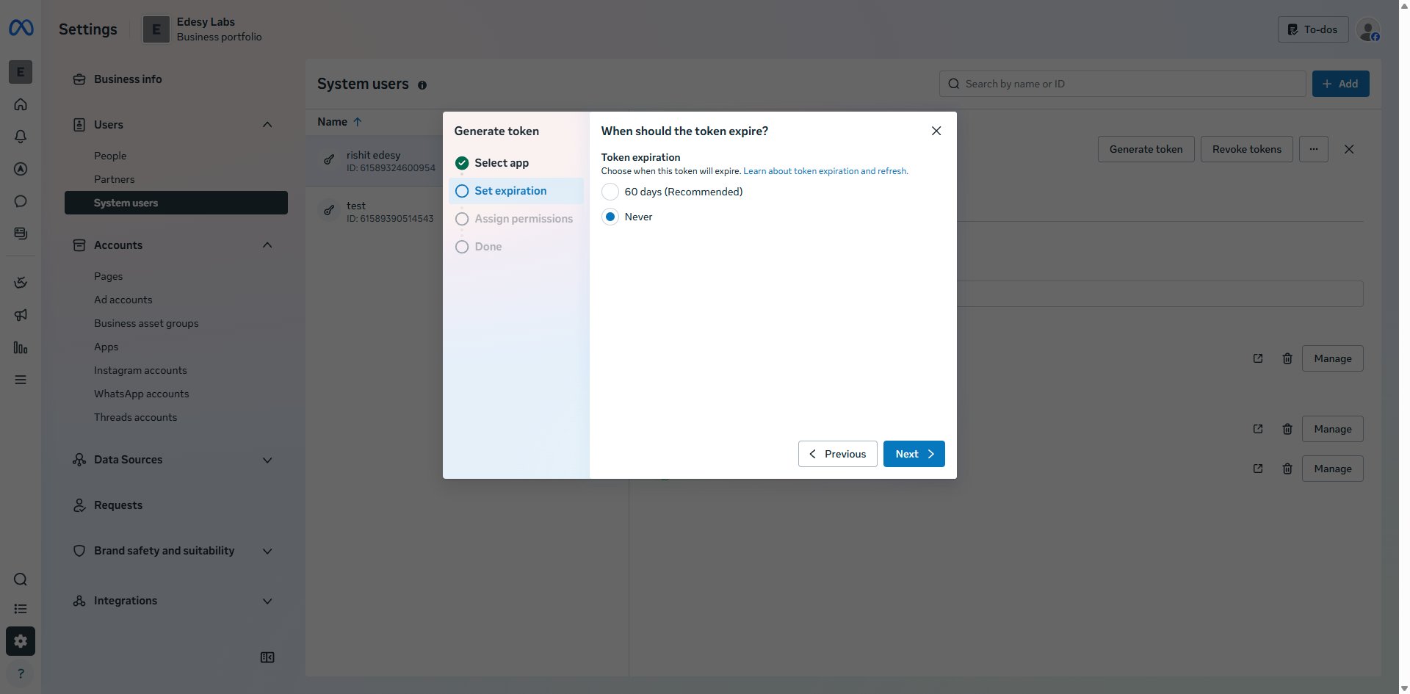Collapse the Users section

click(267, 125)
